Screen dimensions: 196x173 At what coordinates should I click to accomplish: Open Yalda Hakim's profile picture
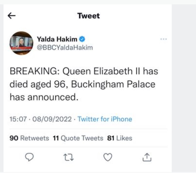21,43
